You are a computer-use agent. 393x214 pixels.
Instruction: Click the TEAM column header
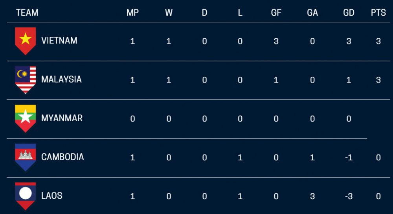click(27, 13)
